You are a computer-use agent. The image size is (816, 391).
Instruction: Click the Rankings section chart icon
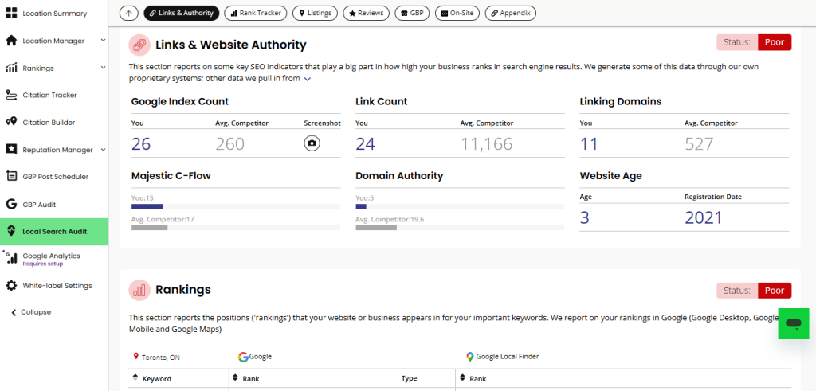point(139,290)
